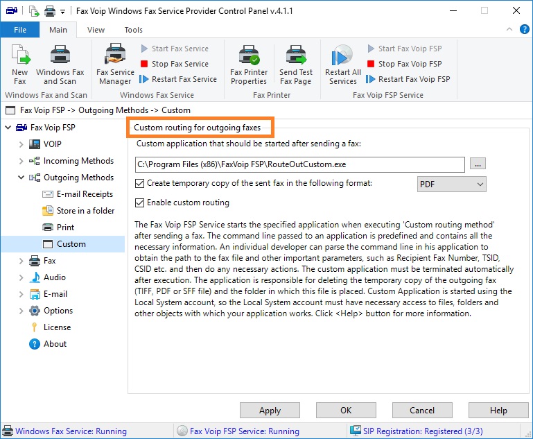Viewport: 533px width, 439px height.
Task: Open the blue help icon in ribbon
Action: 524,30
